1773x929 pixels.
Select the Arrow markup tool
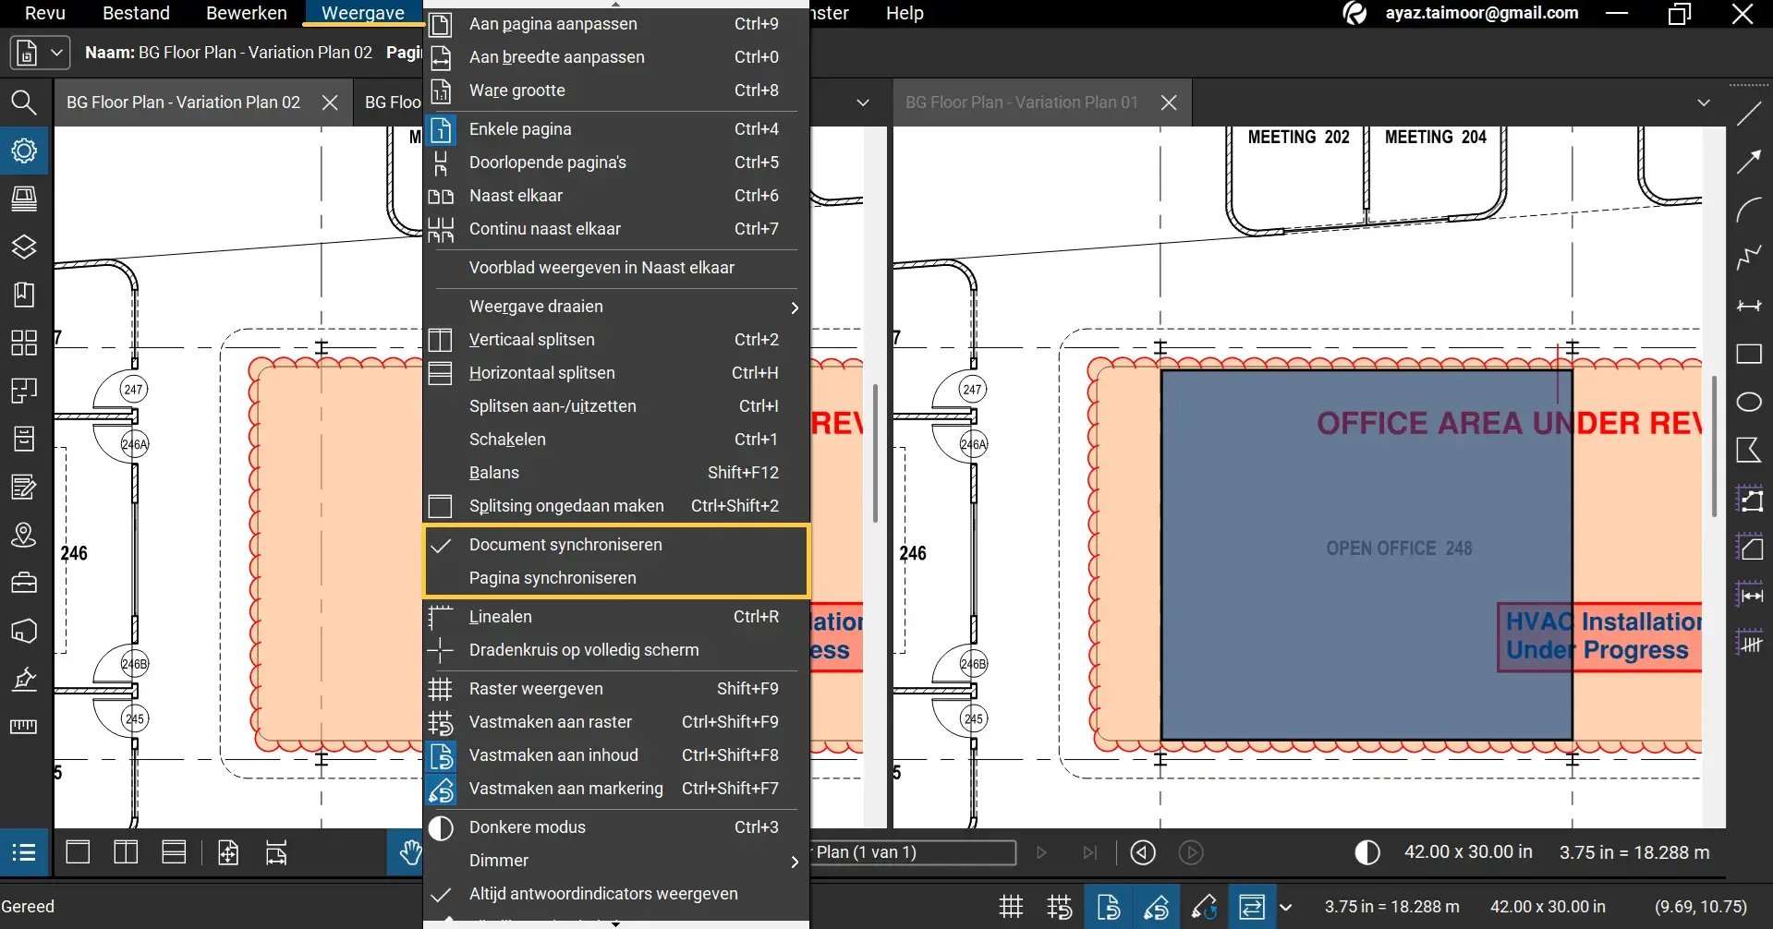pyautogui.click(x=1749, y=163)
